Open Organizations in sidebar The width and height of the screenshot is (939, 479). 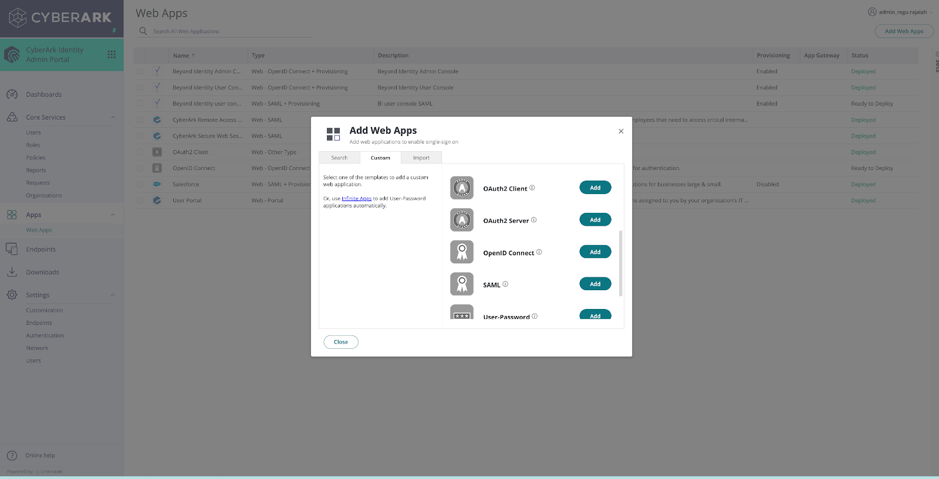tap(43, 195)
